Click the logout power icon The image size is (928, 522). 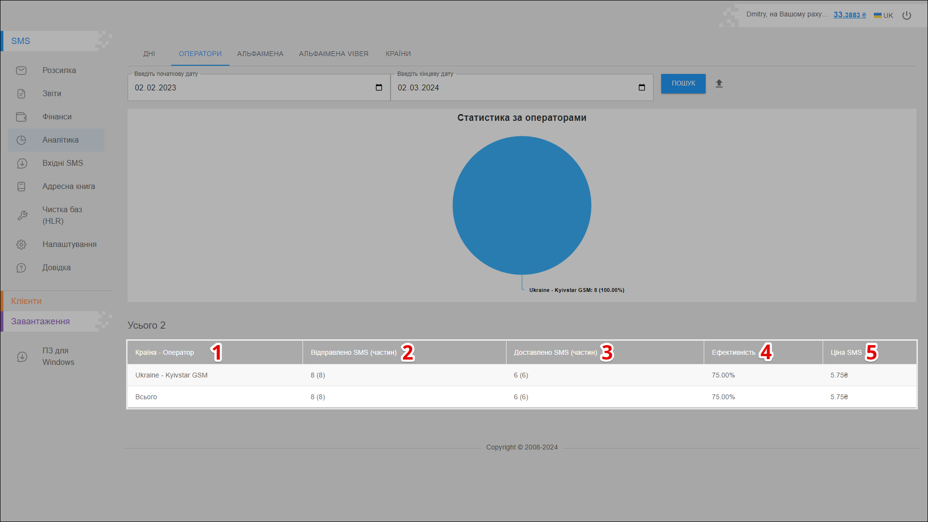[x=907, y=15]
